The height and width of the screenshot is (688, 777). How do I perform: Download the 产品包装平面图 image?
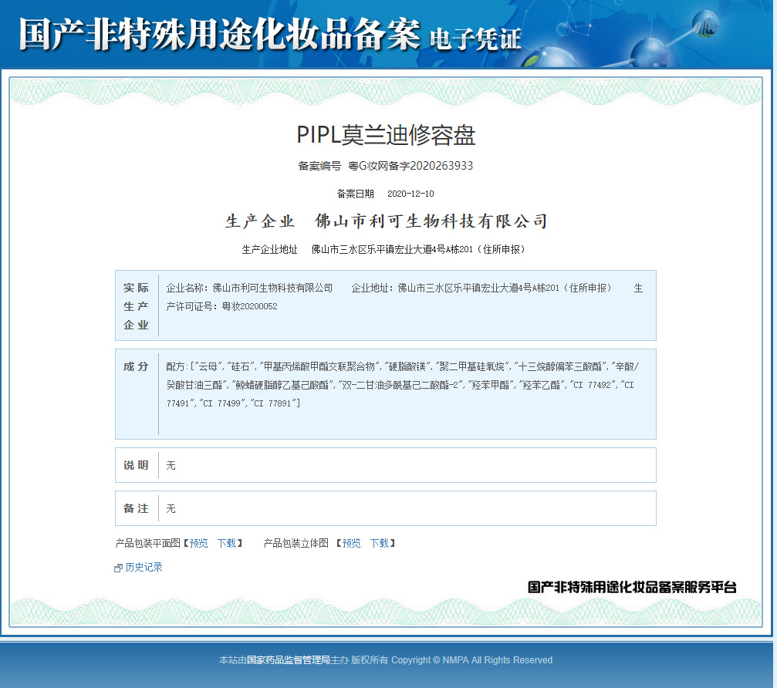pyautogui.click(x=227, y=543)
